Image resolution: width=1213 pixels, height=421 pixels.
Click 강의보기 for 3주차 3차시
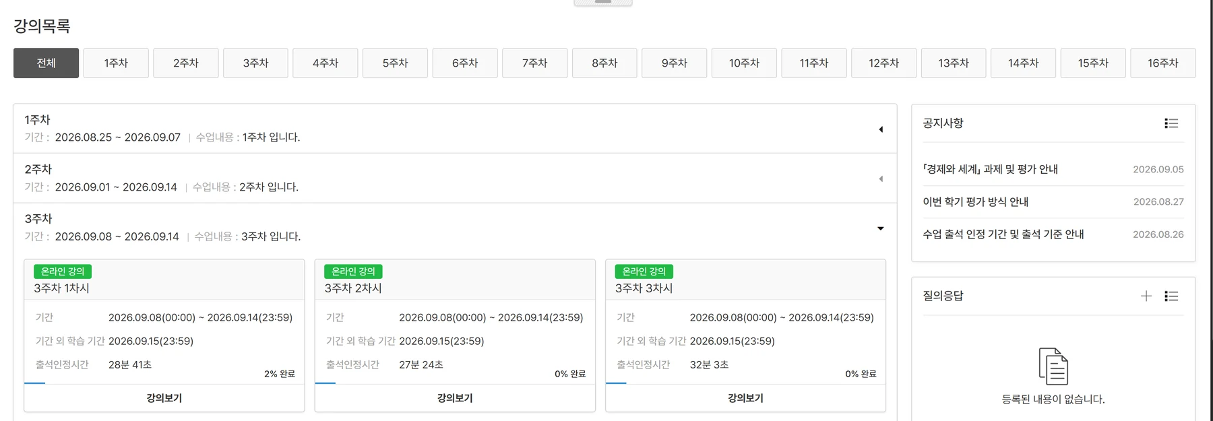[x=745, y=398]
